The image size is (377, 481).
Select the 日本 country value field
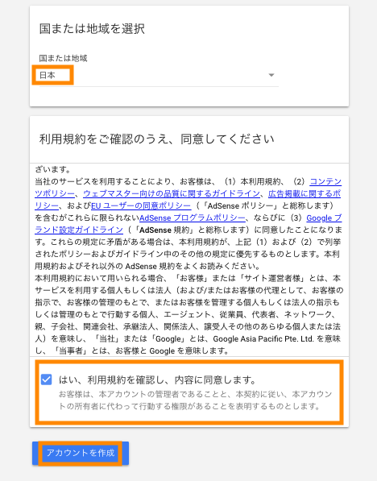tap(159, 75)
